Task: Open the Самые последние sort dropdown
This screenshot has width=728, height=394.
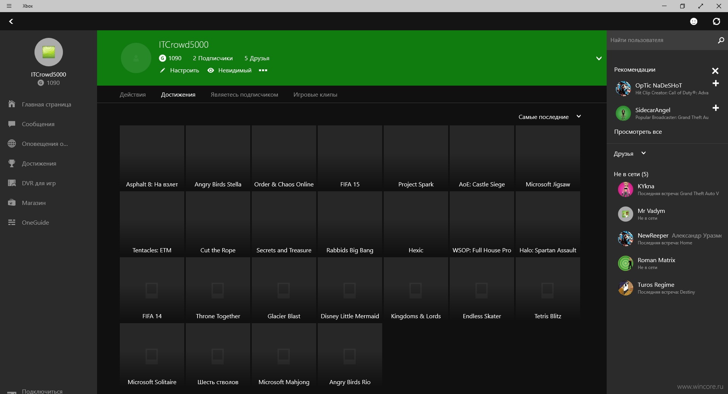Action: pyautogui.click(x=550, y=117)
